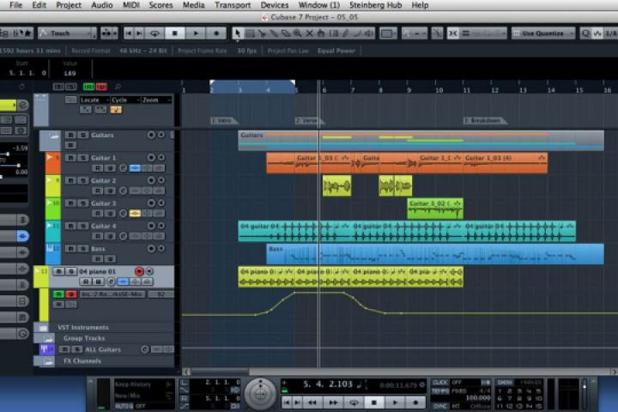Click the toolbar Play button

point(196,33)
